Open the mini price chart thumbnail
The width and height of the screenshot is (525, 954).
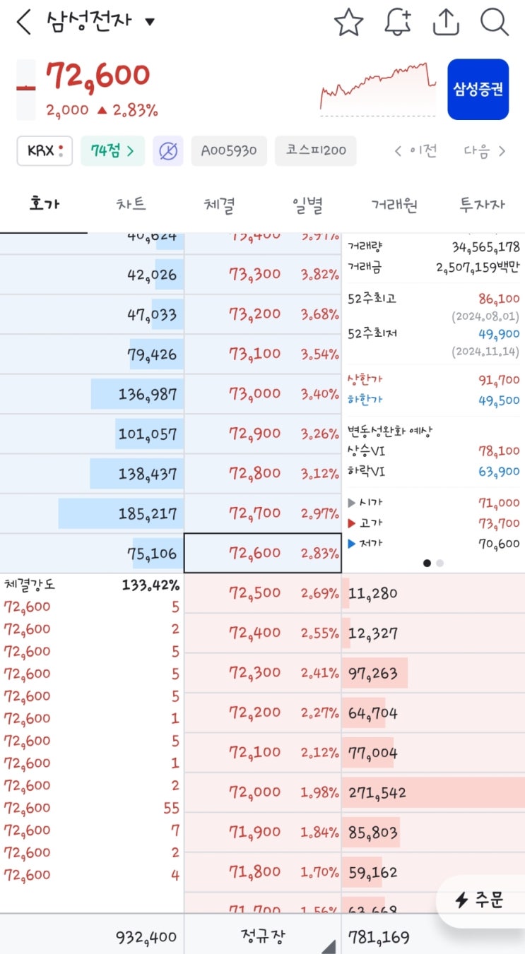[377, 89]
